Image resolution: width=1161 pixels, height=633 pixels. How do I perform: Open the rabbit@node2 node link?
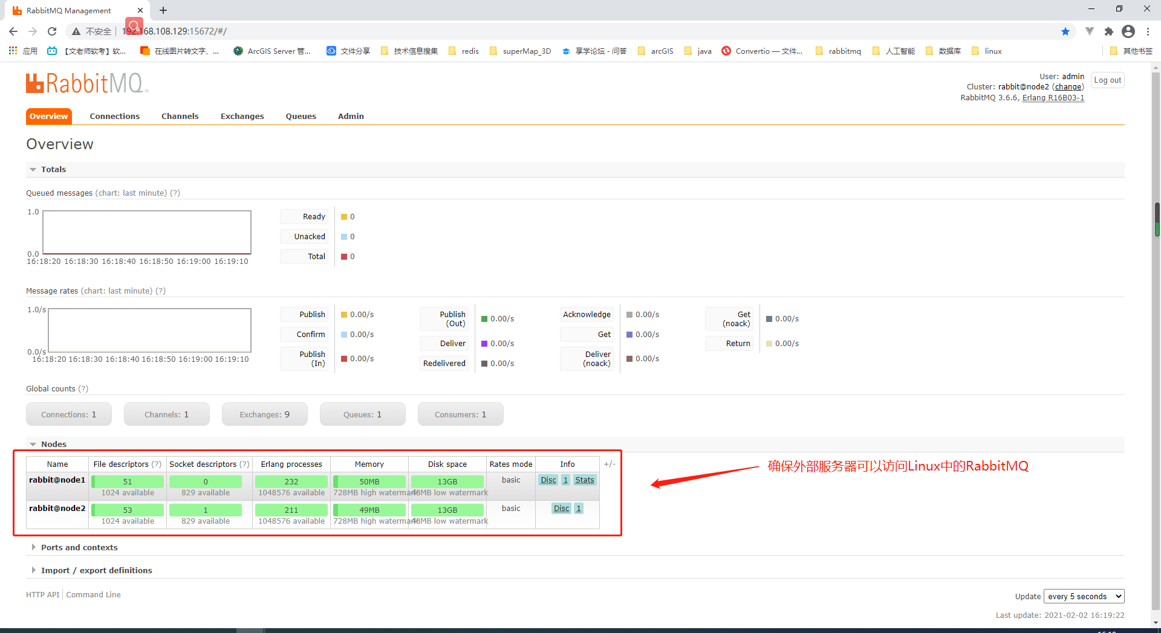click(57, 509)
